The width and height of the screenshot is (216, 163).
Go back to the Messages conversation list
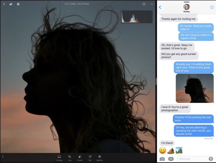pos(160,7)
